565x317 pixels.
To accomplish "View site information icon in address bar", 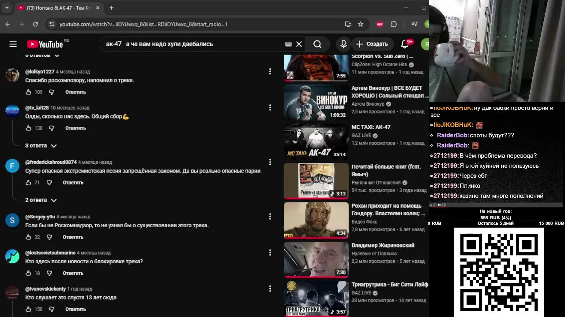I will click(x=52, y=24).
